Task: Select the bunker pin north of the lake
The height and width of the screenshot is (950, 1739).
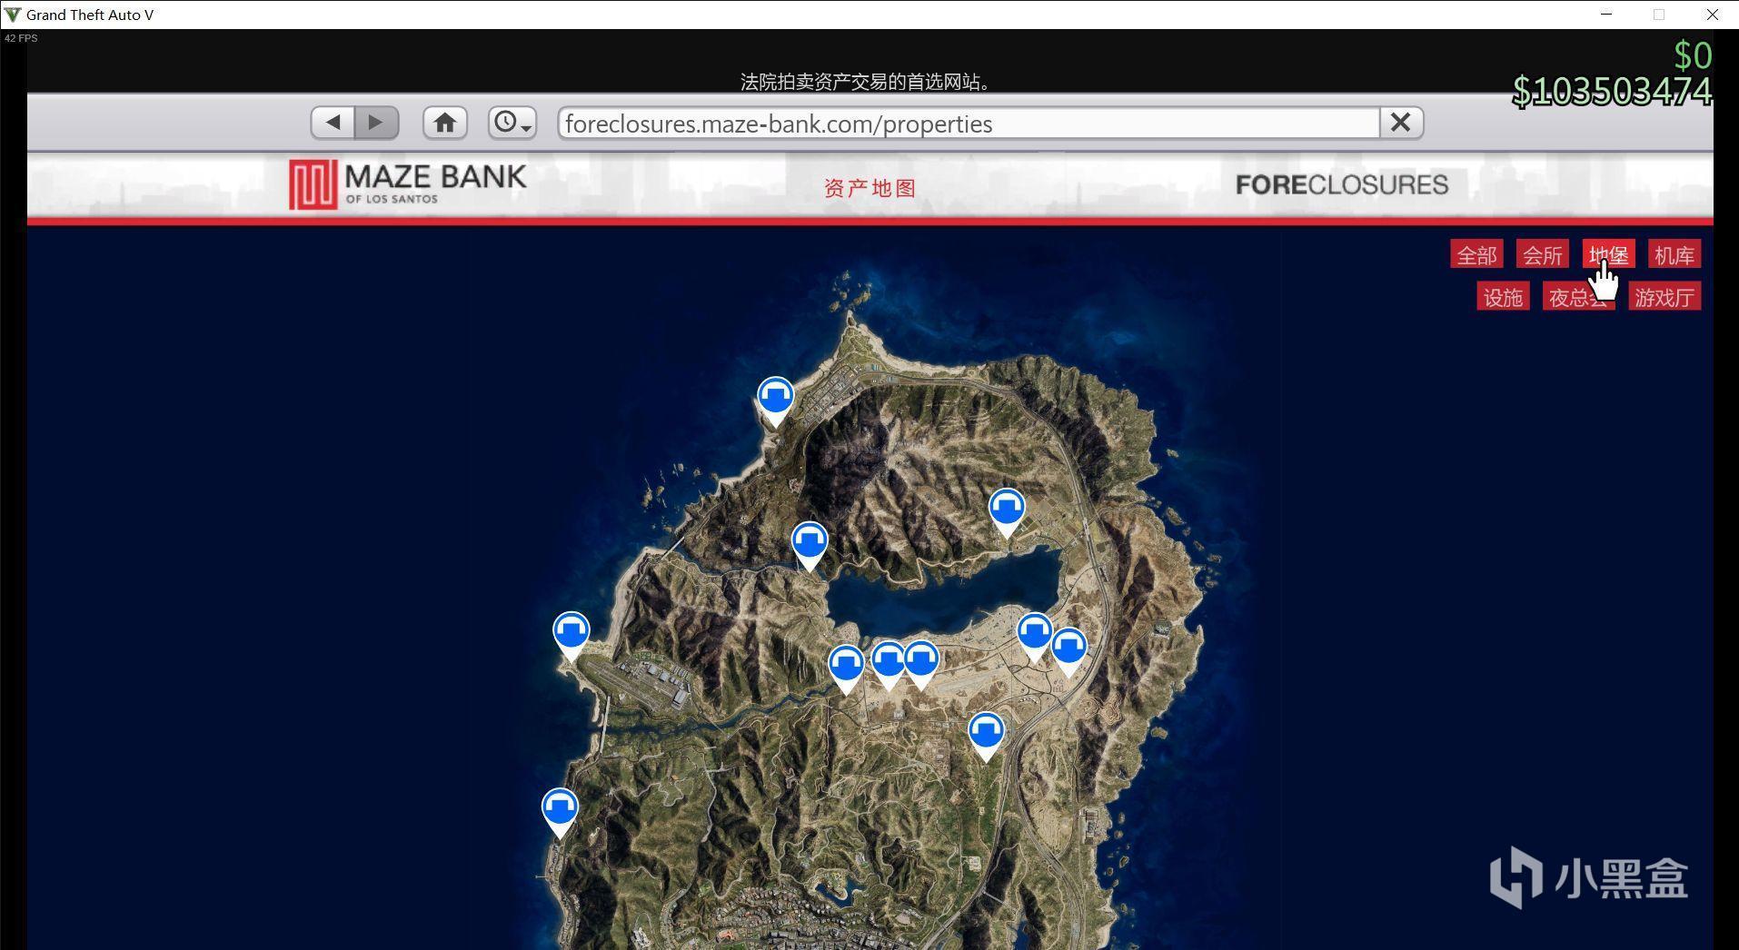Action: 1007,511
